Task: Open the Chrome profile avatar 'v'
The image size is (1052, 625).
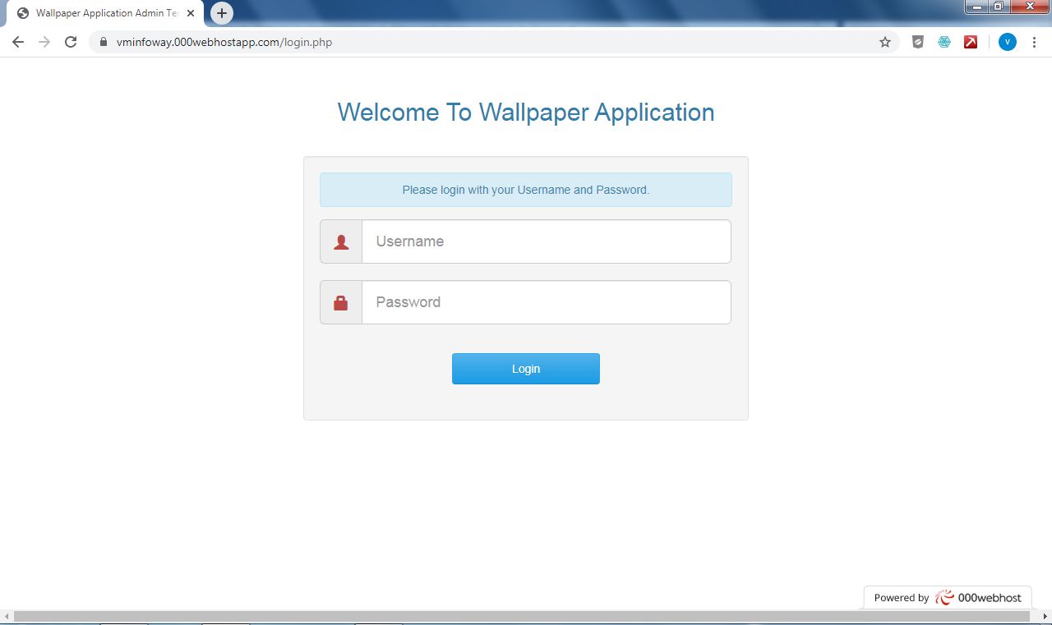Action: point(1008,42)
